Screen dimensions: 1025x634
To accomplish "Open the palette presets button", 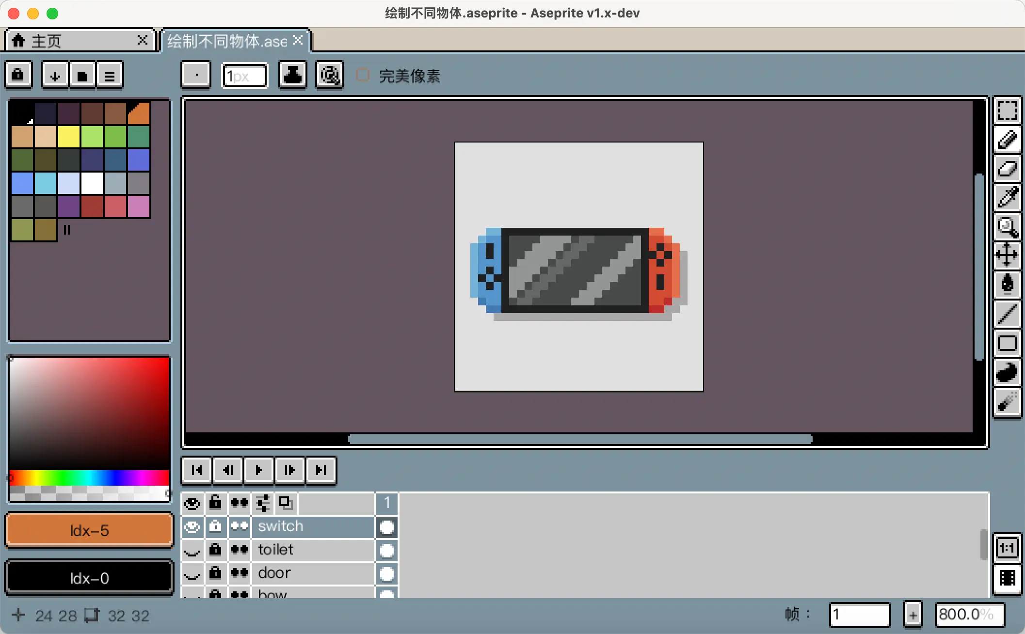I will (82, 76).
